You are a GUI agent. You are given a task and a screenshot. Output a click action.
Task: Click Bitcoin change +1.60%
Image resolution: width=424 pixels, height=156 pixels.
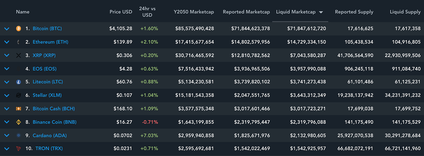[149, 29]
